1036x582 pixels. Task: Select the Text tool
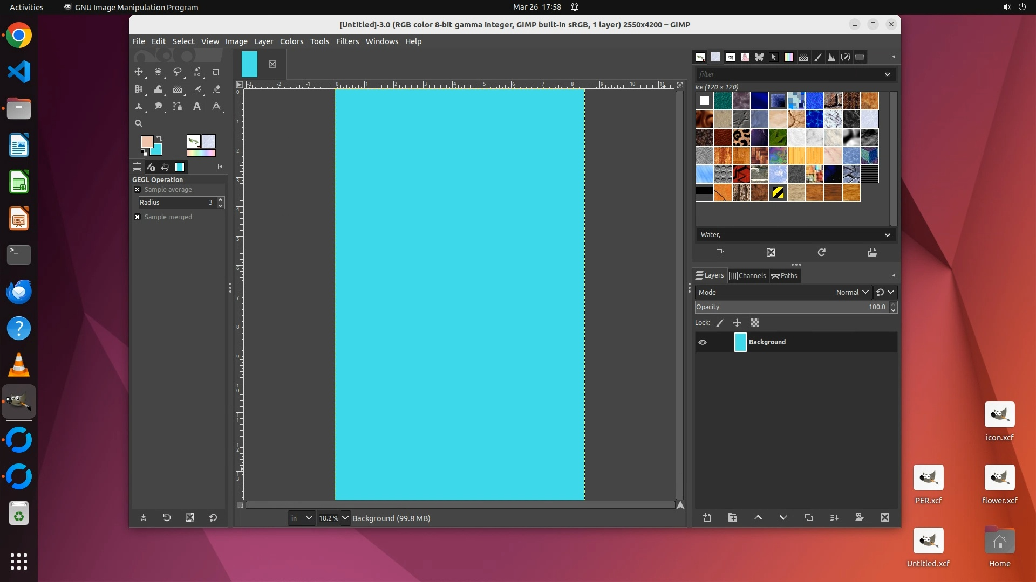tap(197, 107)
